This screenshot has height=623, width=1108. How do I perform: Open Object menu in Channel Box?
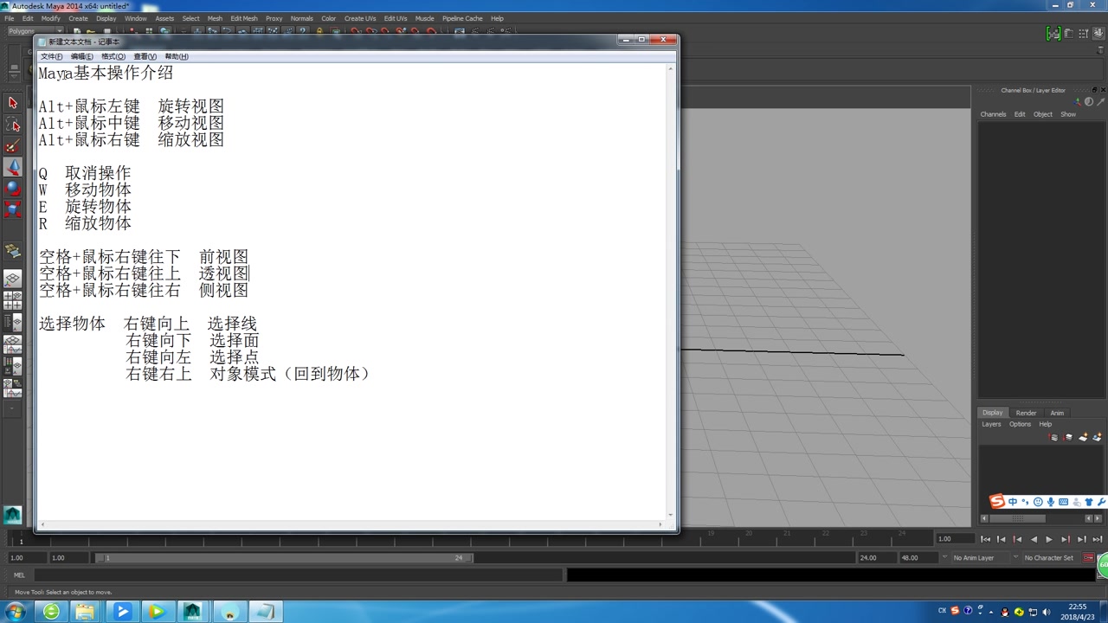coord(1043,114)
